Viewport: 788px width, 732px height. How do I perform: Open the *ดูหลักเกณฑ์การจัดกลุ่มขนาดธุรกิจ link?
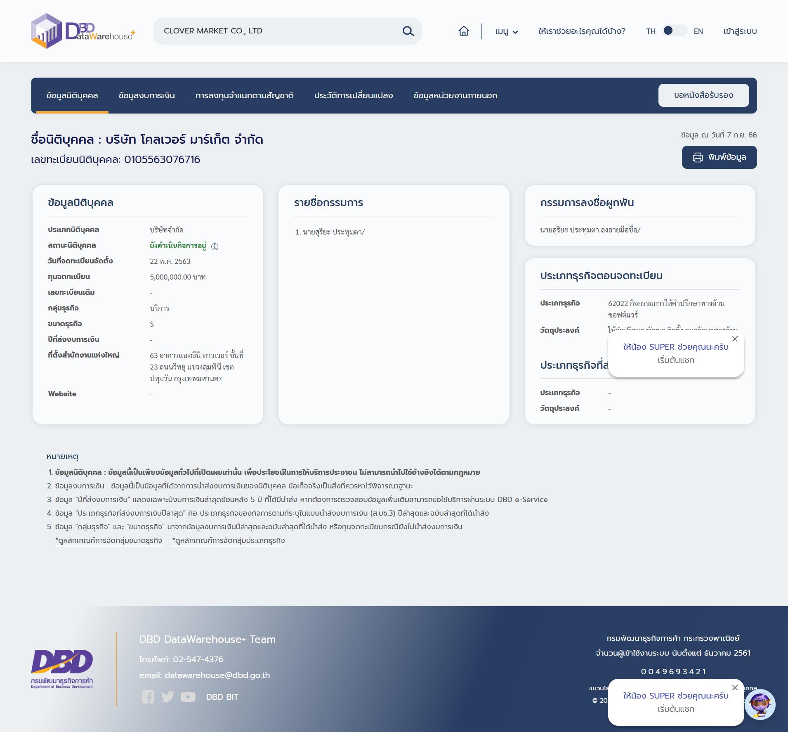tap(109, 540)
